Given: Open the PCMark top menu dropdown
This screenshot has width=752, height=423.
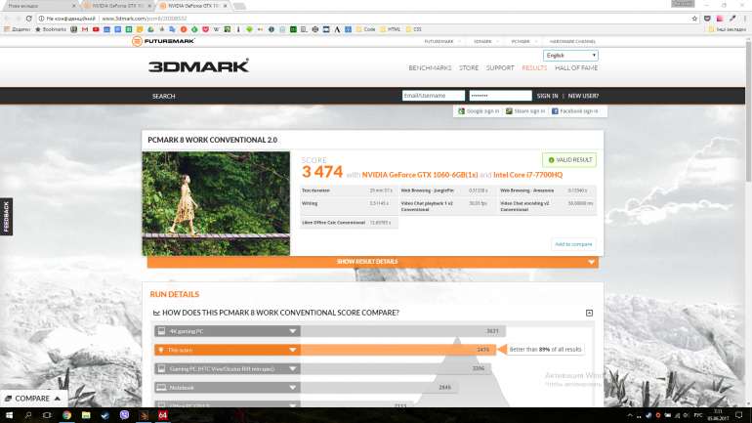Looking at the screenshot, I should [x=523, y=41].
